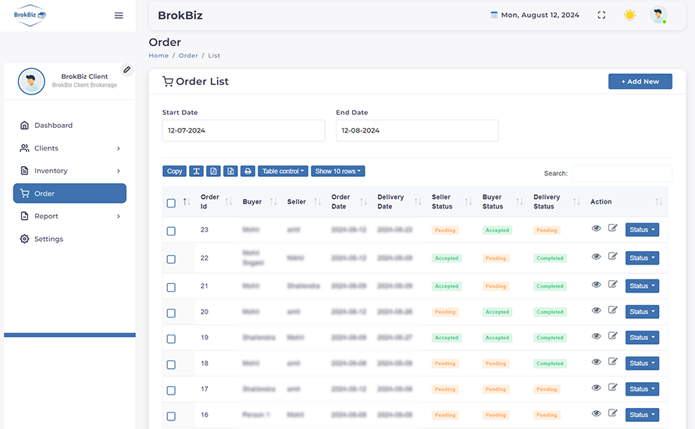Viewport: 695px width, 429px height.
Task: Click the hamburger menu icon
Action: point(119,16)
